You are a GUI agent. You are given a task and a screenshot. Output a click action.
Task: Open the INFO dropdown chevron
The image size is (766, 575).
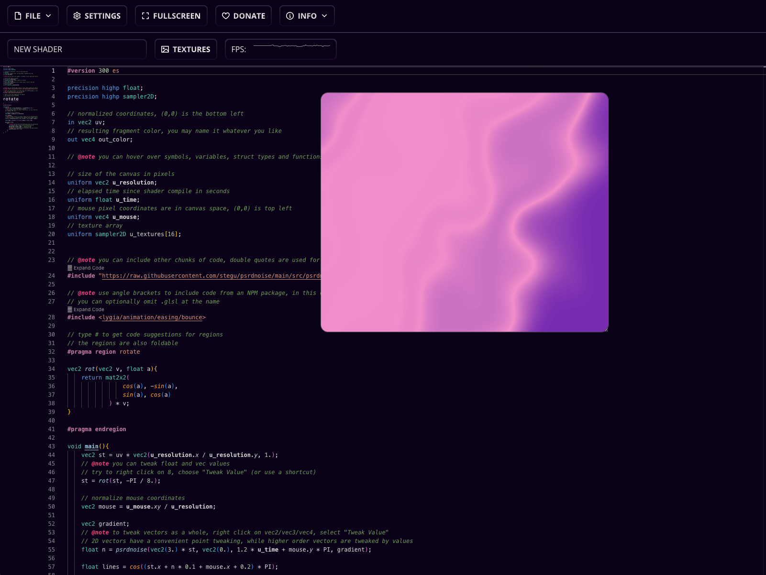[x=324, y=16]
